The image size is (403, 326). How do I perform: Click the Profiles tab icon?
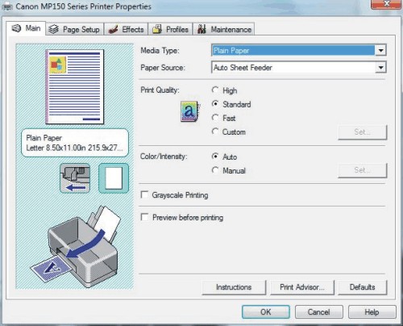pyautogui.click(x=157, y=29)
